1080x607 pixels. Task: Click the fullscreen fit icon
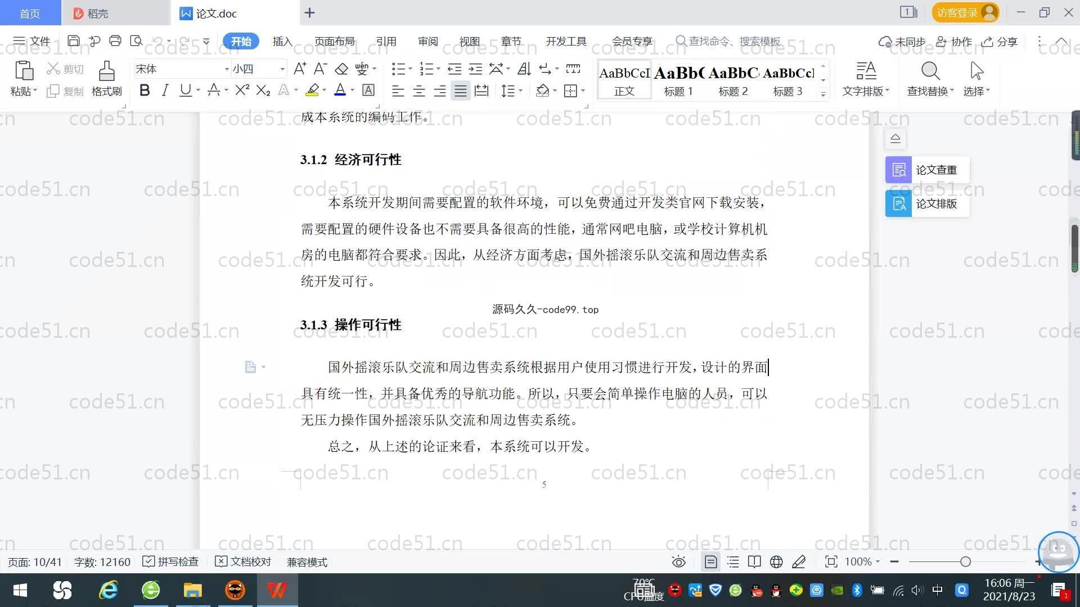pyautogui.click(x=831, y=561)
